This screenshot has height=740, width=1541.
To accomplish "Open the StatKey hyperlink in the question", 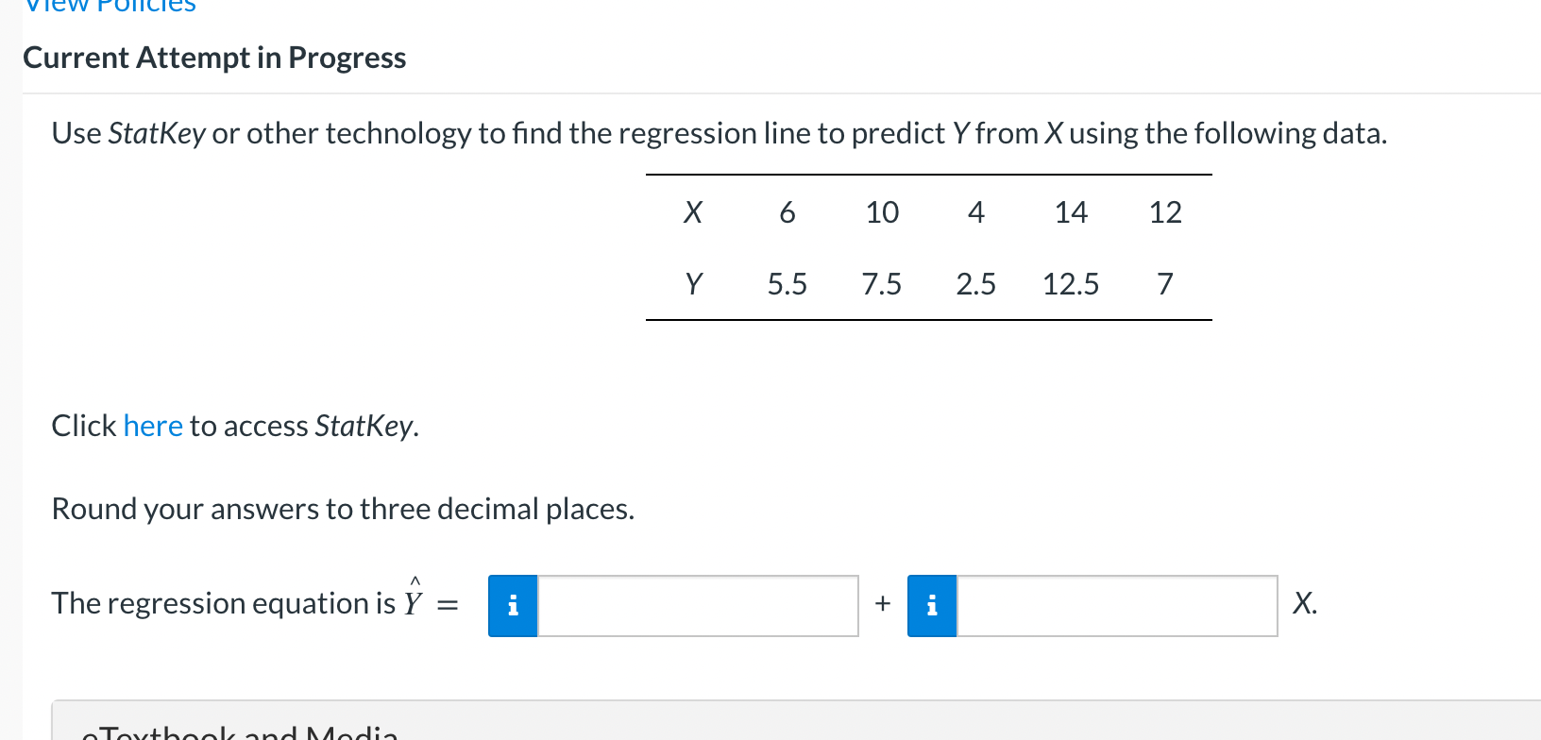I will point(153,426).
